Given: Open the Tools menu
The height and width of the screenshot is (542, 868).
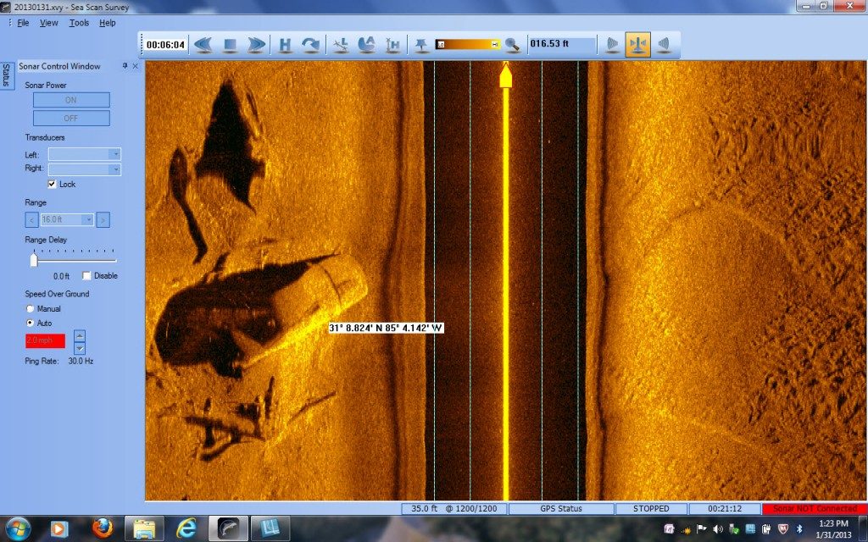Looking at the screenshot, I should [x=79, y=23].
